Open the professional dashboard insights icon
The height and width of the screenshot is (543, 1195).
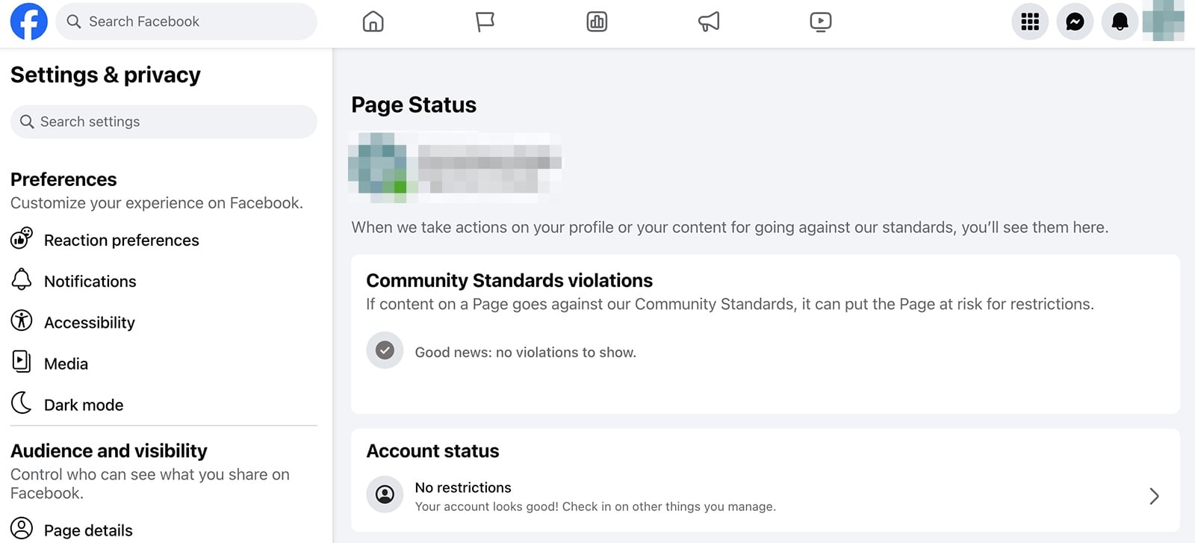pyautogui.click(x=596, y=22)
